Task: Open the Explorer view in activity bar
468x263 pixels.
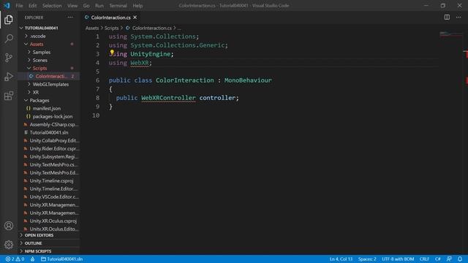Action: pos(9,20)
